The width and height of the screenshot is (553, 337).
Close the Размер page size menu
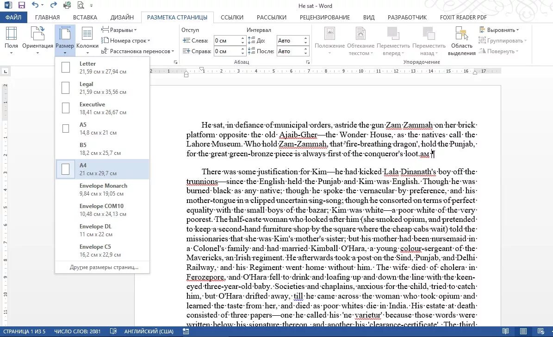click(65, 41)
